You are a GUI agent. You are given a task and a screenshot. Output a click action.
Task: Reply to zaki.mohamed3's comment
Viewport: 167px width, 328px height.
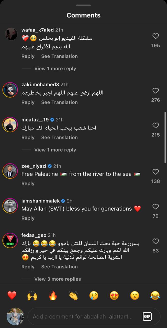[28, 102]
